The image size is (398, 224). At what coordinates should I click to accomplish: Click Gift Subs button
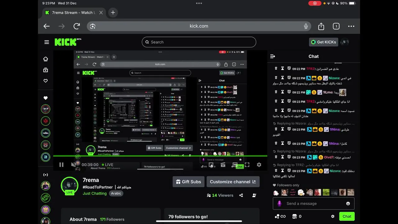[x=188, y=182]
